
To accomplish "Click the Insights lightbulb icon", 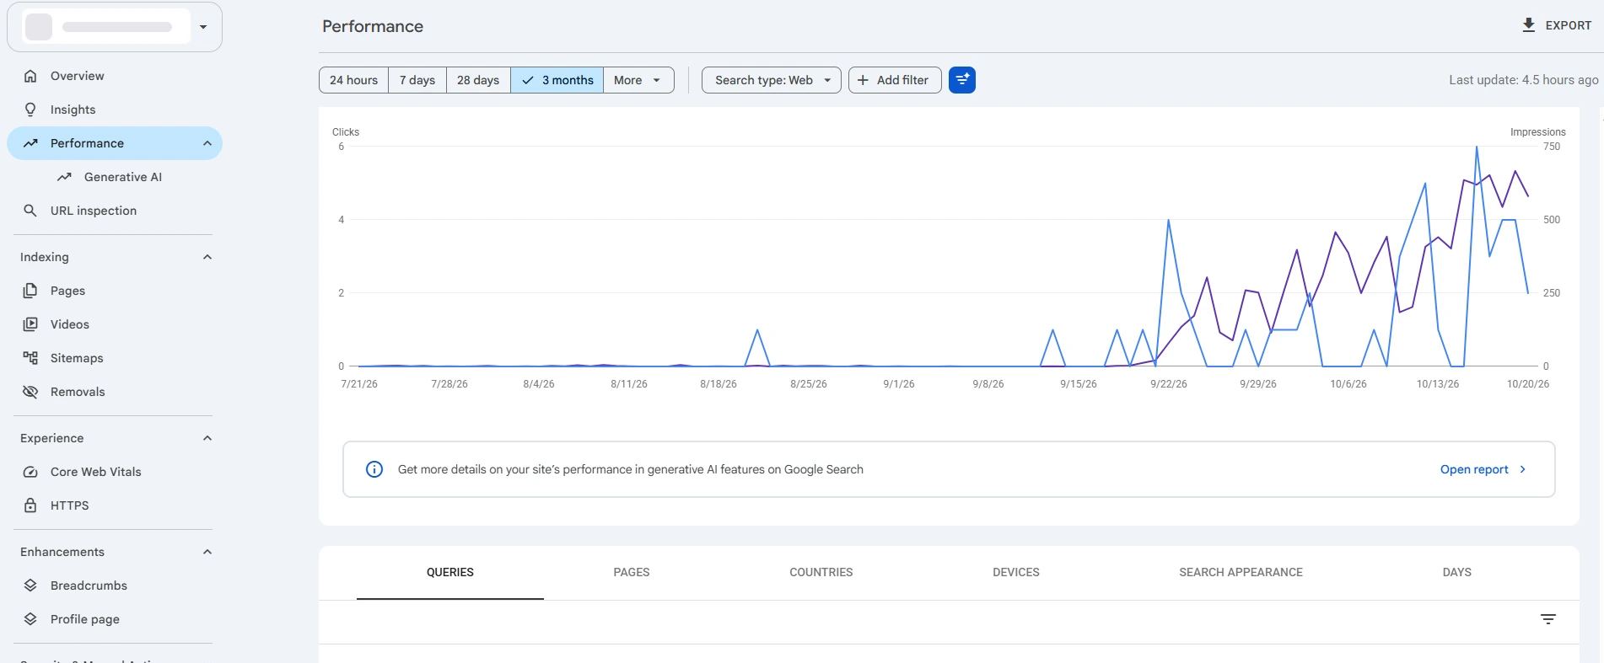I will pos(30,110).
